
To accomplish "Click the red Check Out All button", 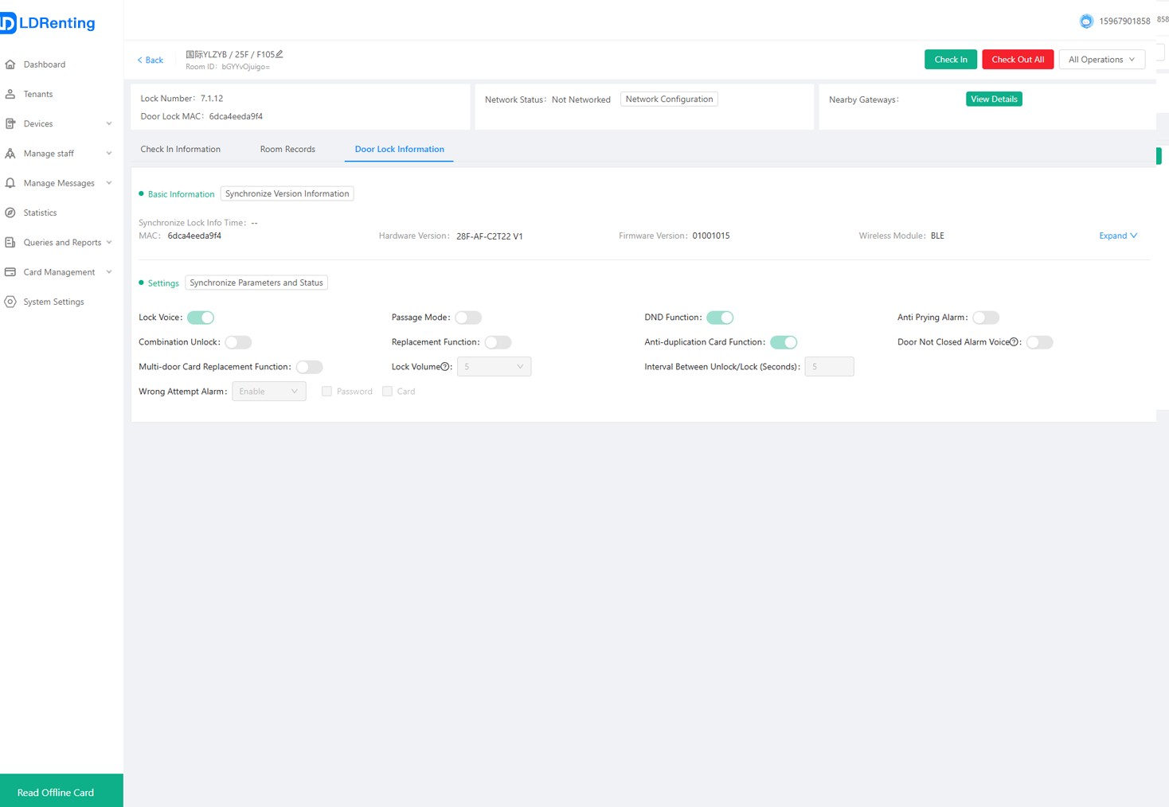I will click(1018, 60).
